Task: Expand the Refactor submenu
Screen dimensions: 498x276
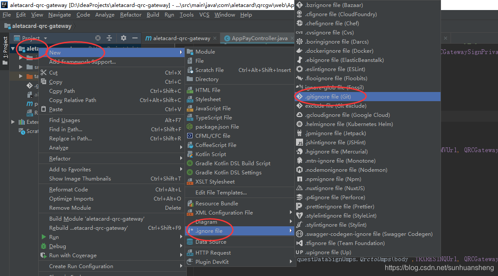Action: [x=181, y=158]
